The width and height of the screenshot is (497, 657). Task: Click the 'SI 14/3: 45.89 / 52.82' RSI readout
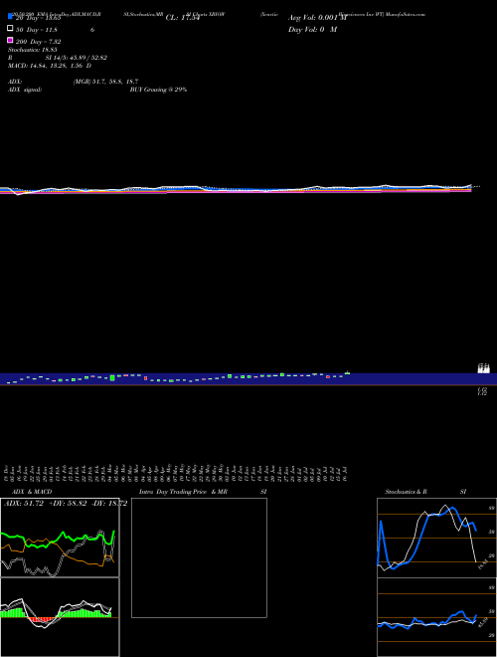(x=77, y=58)
